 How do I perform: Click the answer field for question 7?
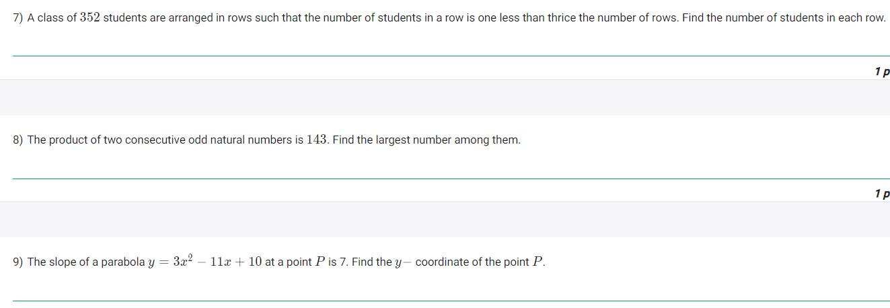451,45
